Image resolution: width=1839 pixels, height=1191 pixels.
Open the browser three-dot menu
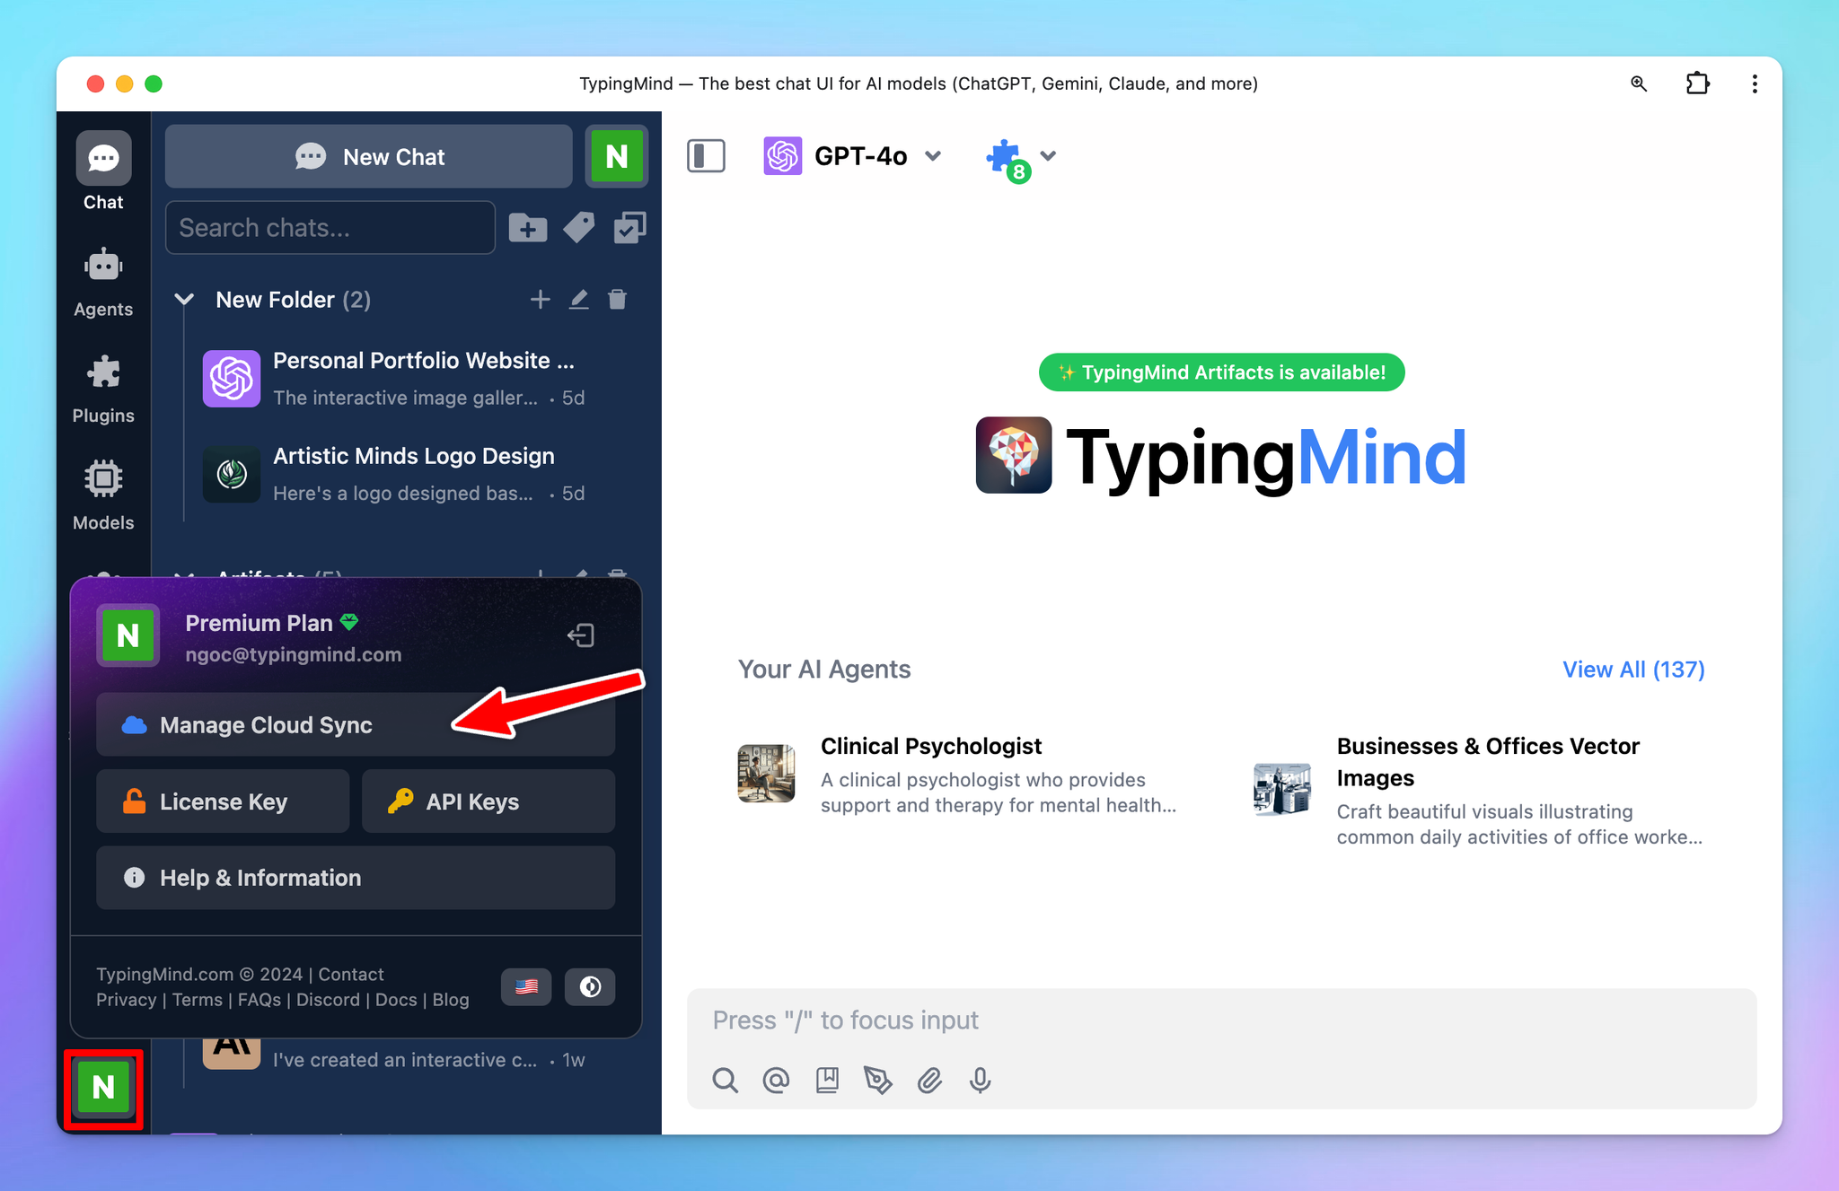[1755, 83]
